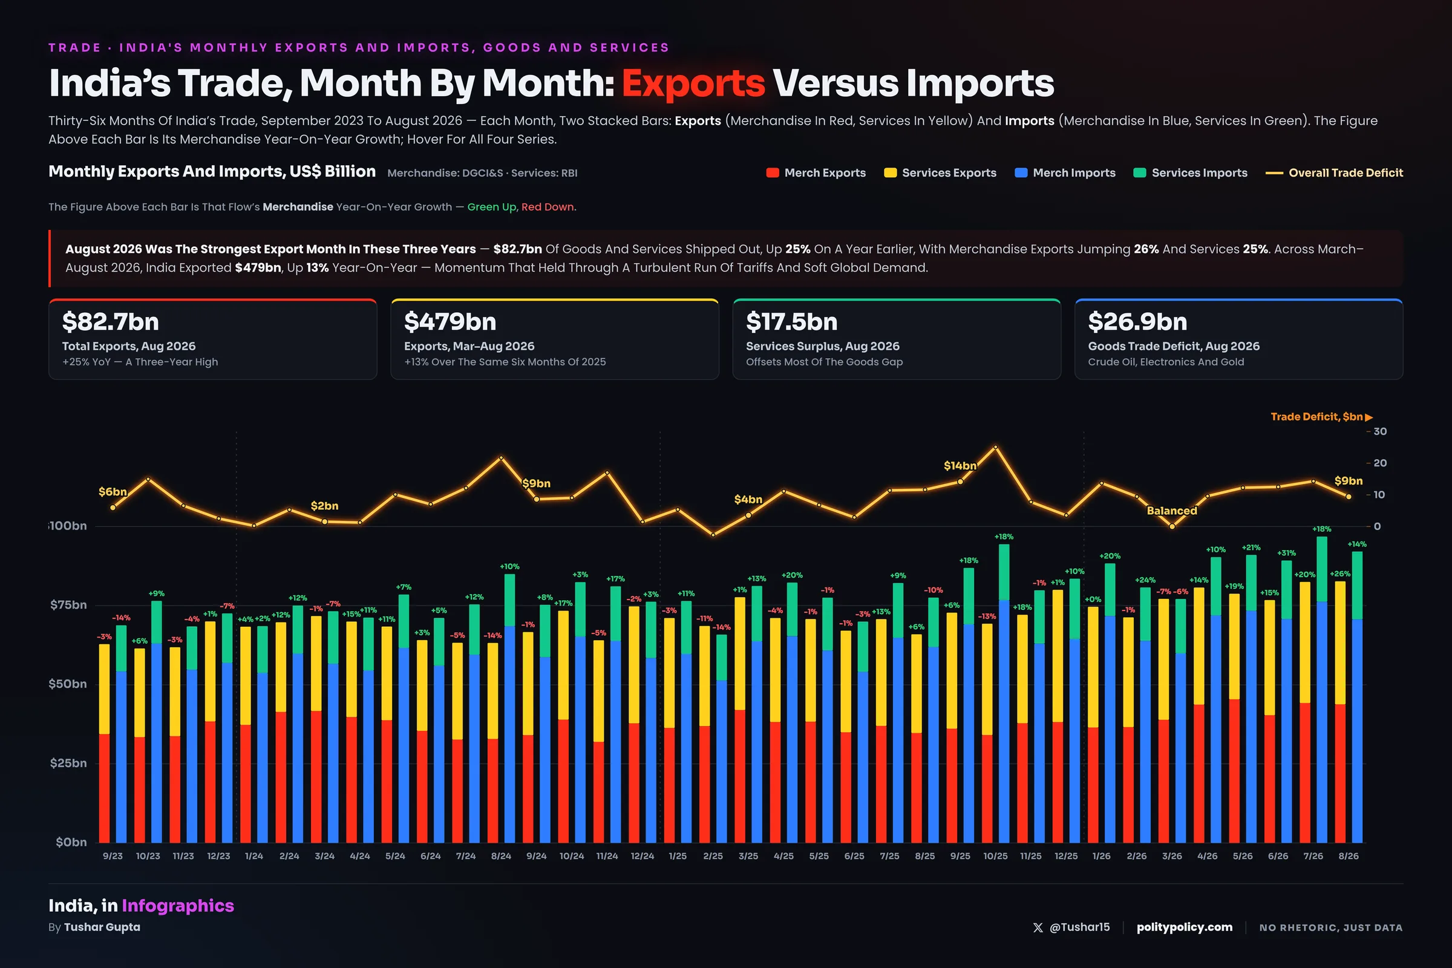
Task: Open the politypolicy.com link
Action: click(x=1184, y=927)
